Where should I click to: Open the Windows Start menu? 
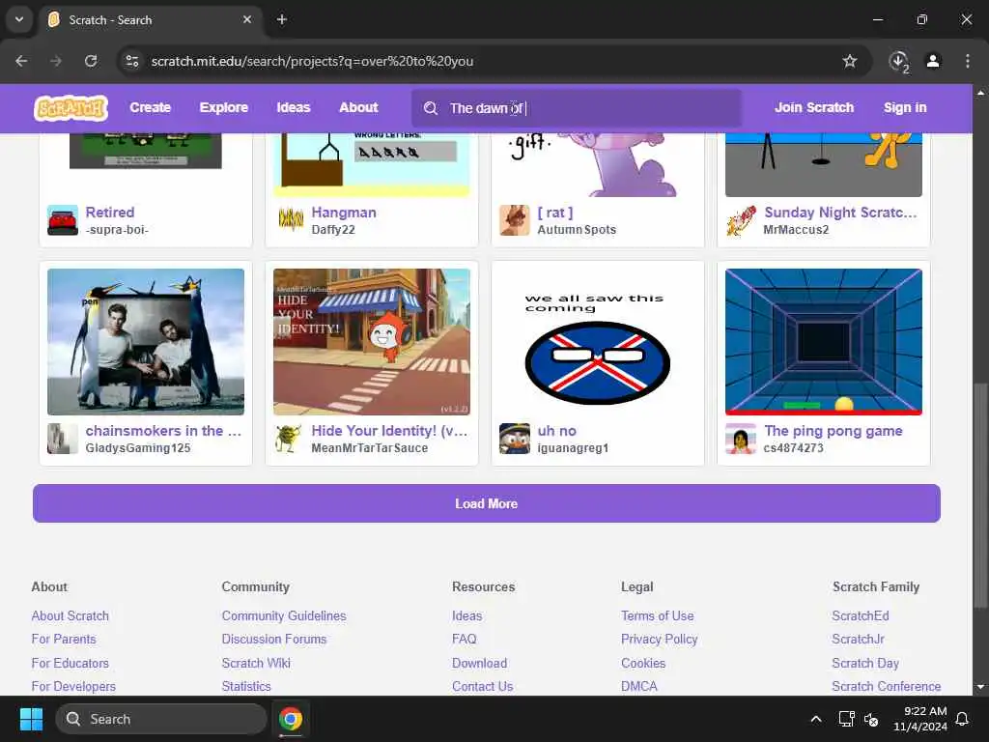pyautogui.click(x=31, y=719)
